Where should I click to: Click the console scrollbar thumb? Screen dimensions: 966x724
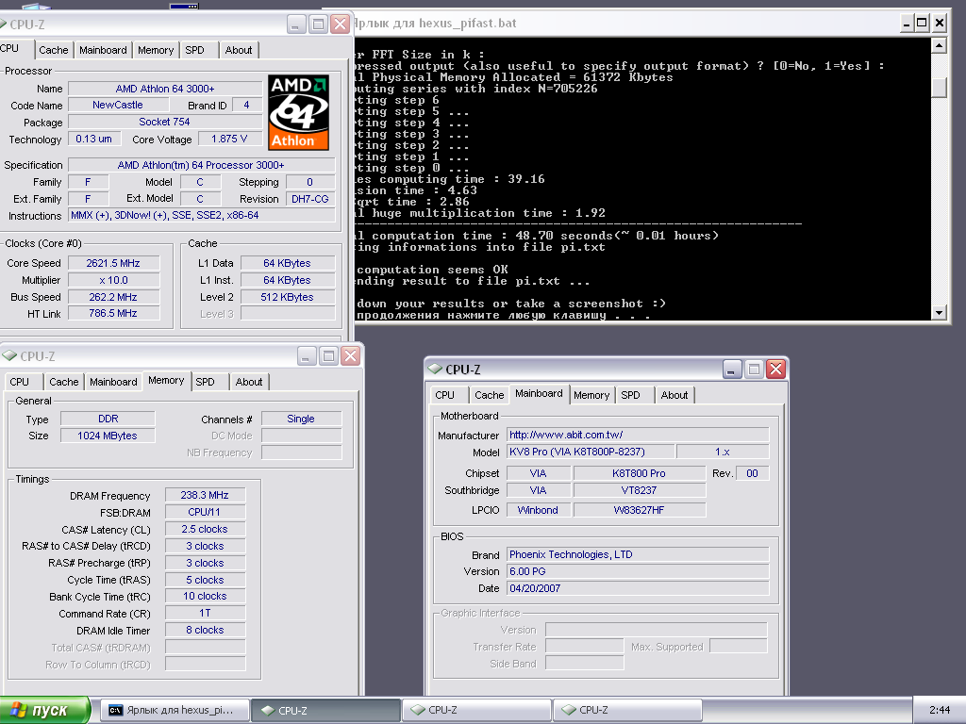click(x=939, y=88)
